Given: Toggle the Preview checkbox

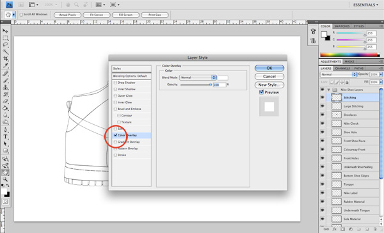Looking at the screenshot, I should 261,92.
